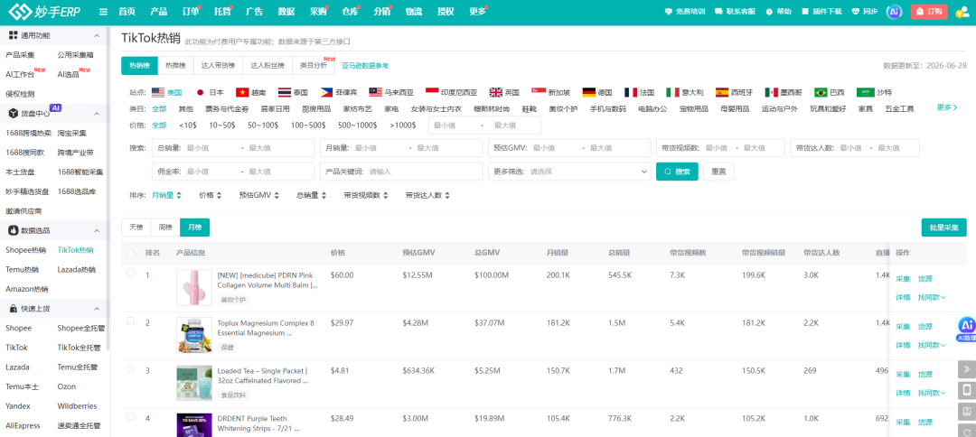Select the 沙特 Saudi flag site
The width and height of the screenshot is (976, 437).
click(x=875, y=92)
